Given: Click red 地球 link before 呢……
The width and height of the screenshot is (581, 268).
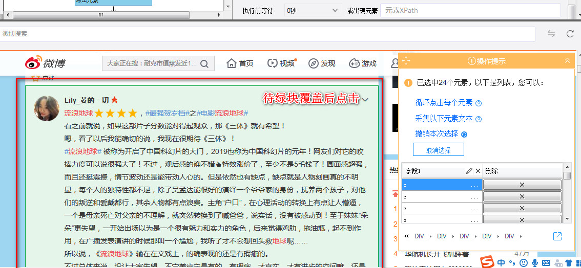Looking at the screenshot, I should point(279,241).
